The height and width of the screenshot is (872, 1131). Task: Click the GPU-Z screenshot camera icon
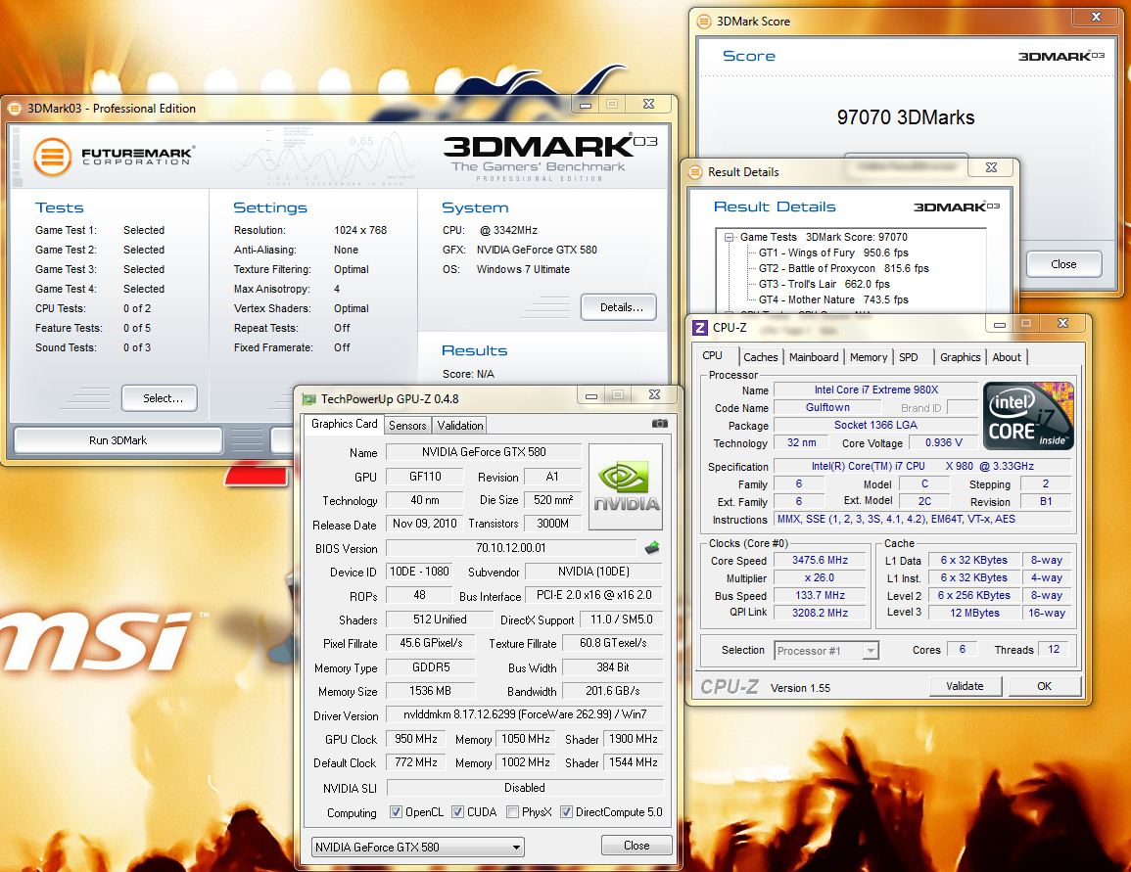pyautogui.click(x=660, y=424)
